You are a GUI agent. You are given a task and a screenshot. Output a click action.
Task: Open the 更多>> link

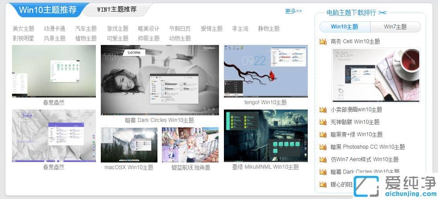tap(293, 11)
